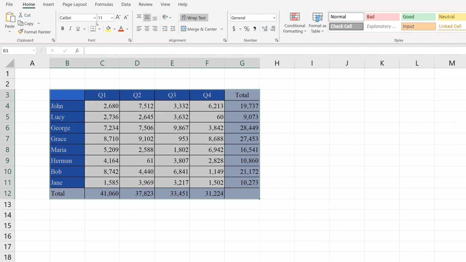
Task: Click the Cut scissors icon
Action: click(21, 15)
